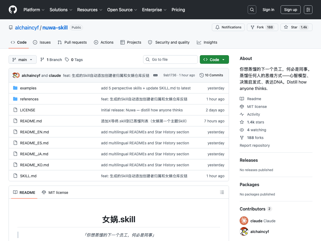Click the alchaincyf contributor avatar
321x241 pixels.
point(244,231)
